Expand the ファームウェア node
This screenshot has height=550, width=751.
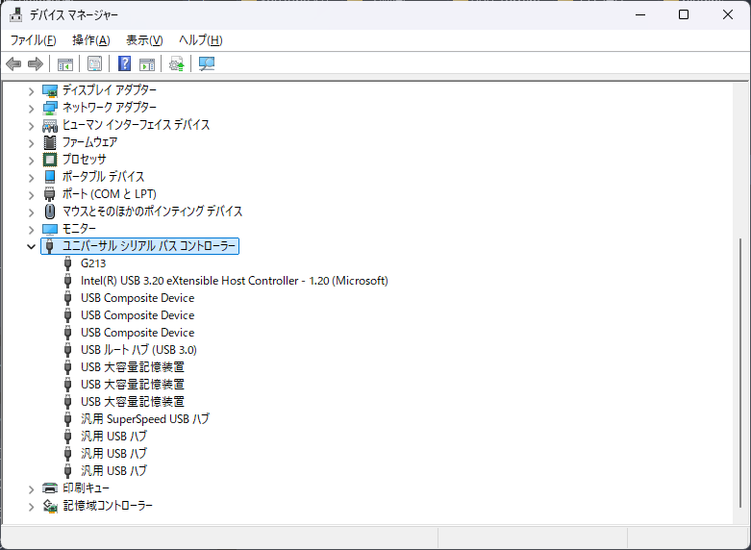tap(31, 142)
